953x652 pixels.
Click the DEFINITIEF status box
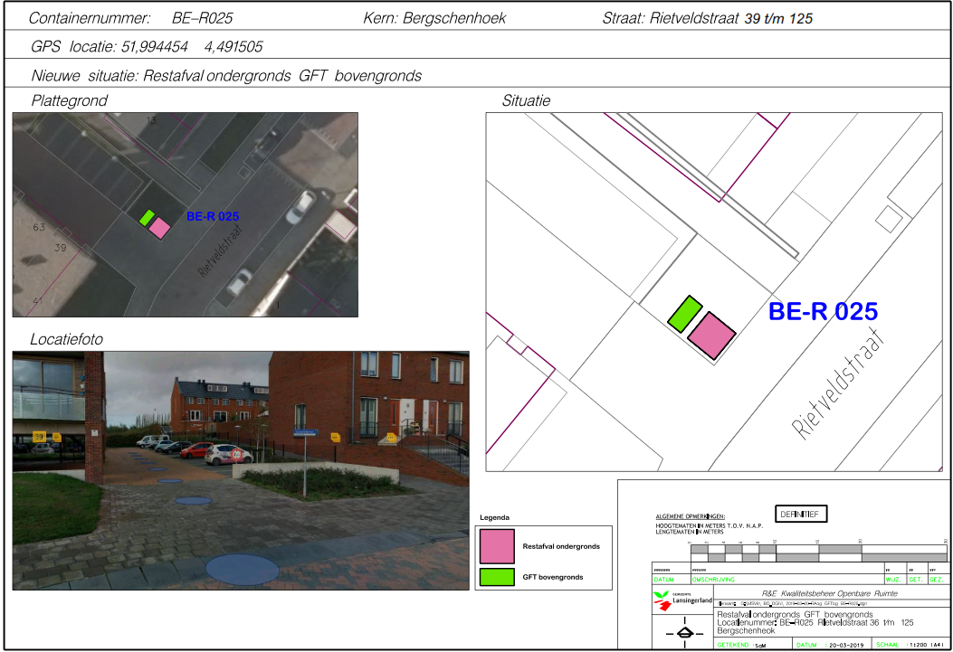801,514
